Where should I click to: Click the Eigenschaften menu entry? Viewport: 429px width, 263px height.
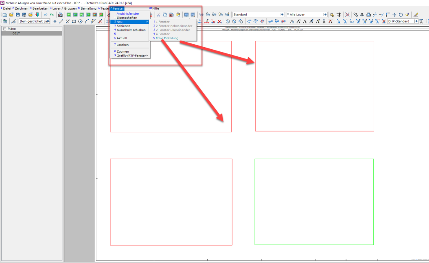point(127,18)
